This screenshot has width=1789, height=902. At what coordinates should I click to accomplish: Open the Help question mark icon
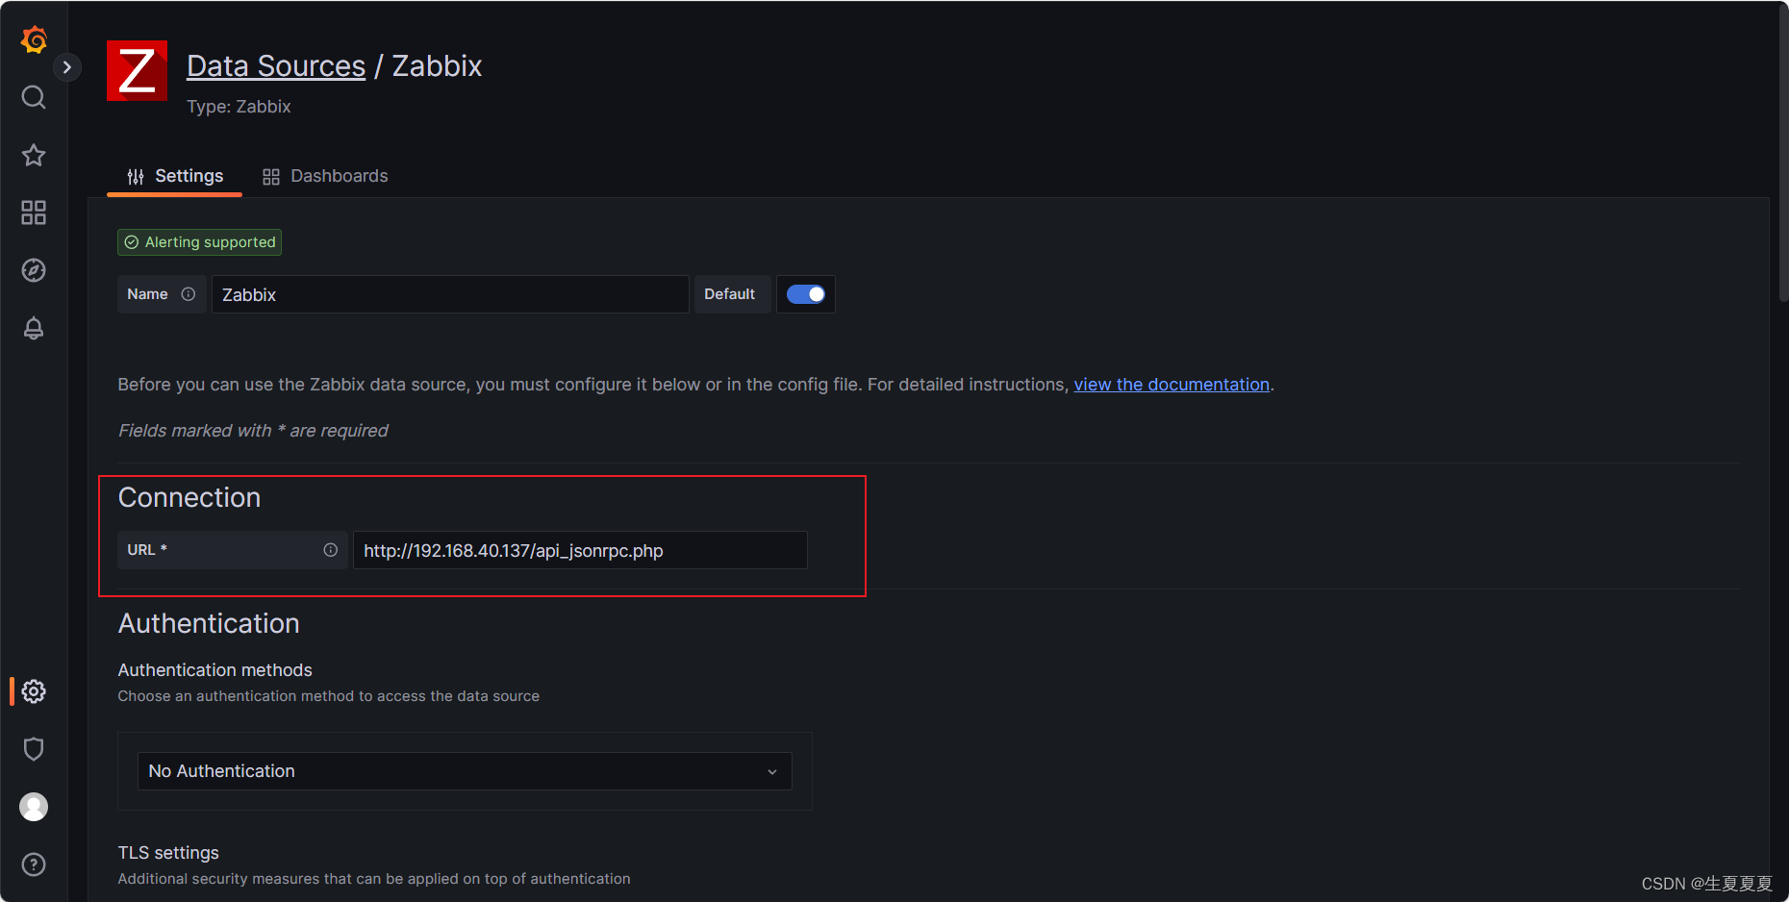[x=34, y=864]
